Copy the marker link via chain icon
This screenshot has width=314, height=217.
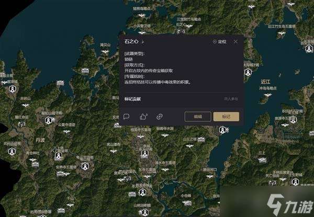(x=160, y=116)
